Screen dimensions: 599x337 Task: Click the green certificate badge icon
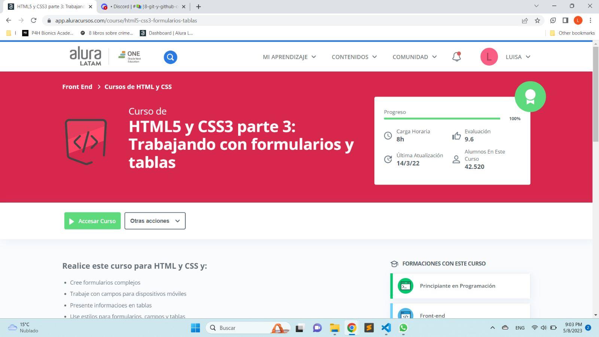[530, 97]
